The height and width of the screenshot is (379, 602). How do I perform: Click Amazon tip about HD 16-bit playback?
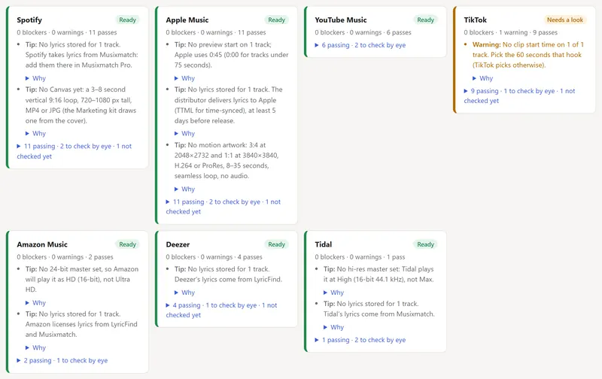[x=82, y=279]
